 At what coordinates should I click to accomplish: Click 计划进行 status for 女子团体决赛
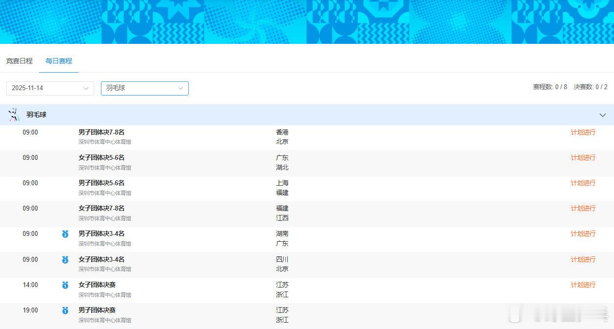pos(583,285)
